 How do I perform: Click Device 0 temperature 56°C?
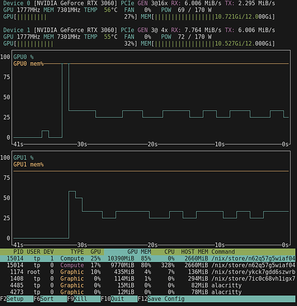[111, 10]
